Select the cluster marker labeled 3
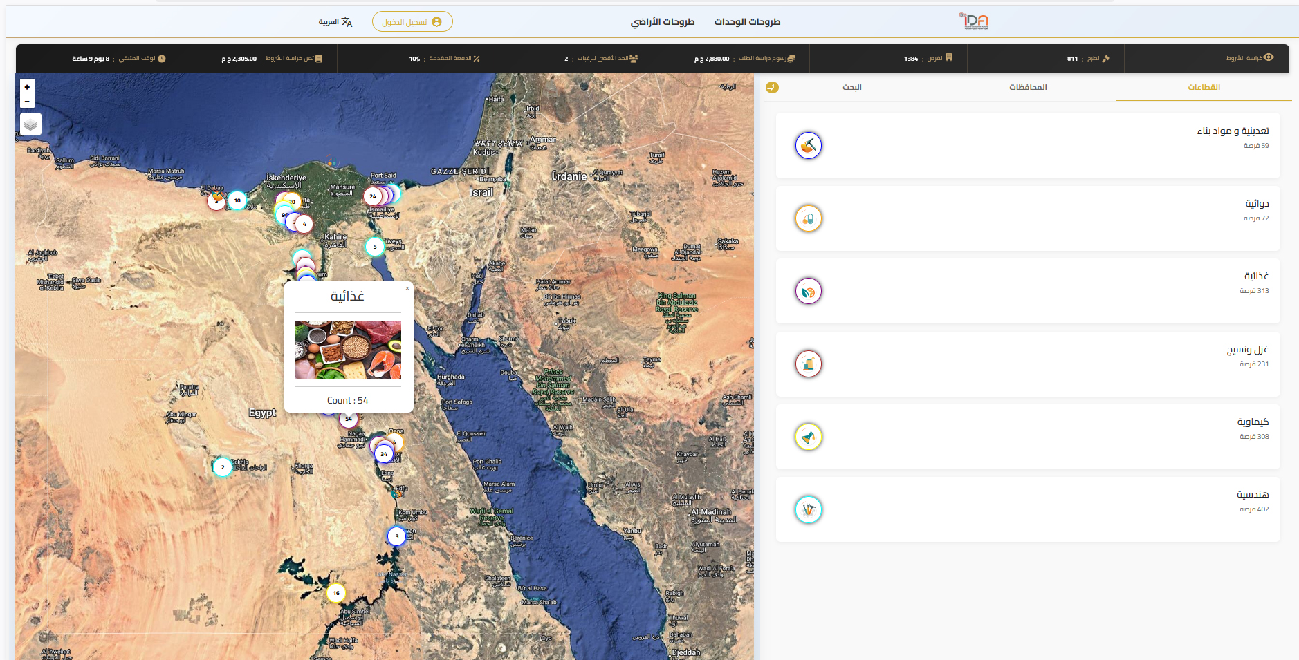 [x=396, y=536]
